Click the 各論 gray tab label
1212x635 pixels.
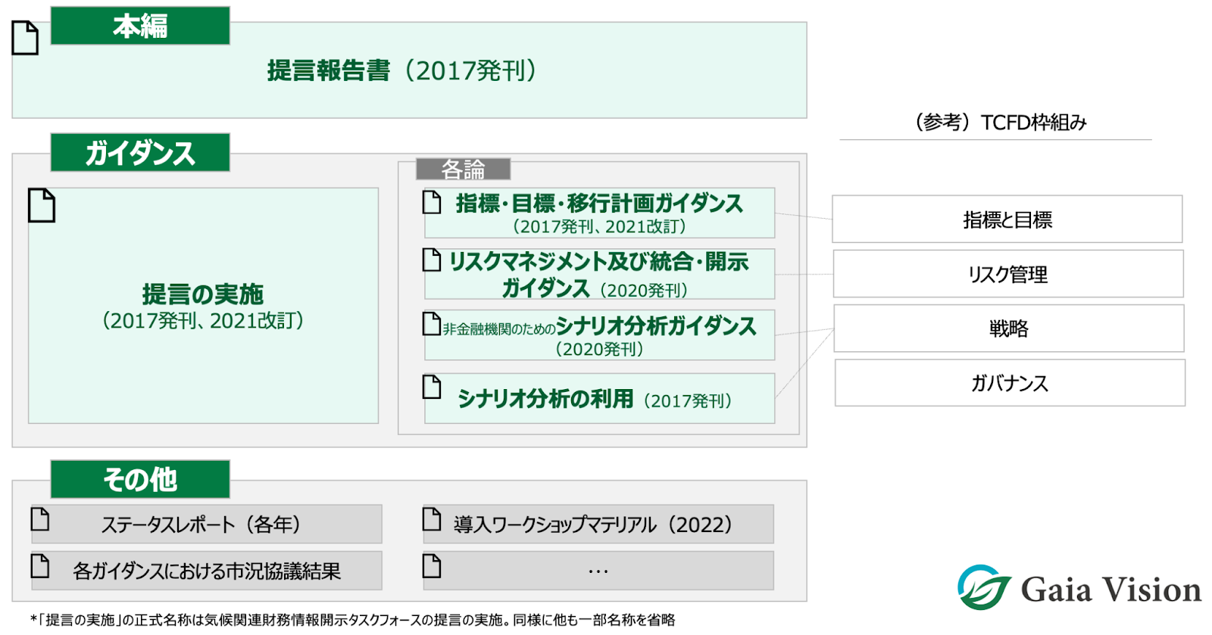(x=463, y=170)
